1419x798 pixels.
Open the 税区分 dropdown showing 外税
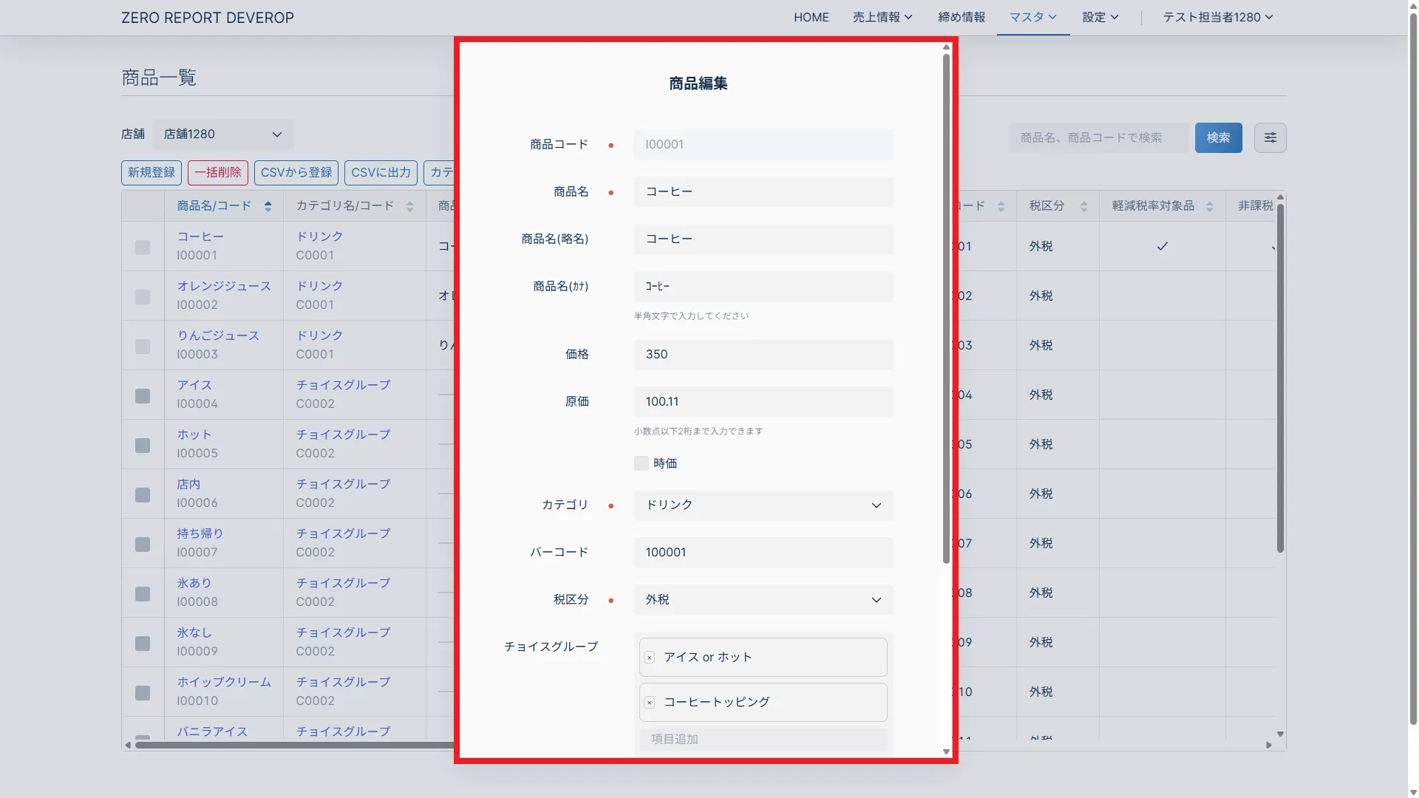tap(763, 600)
